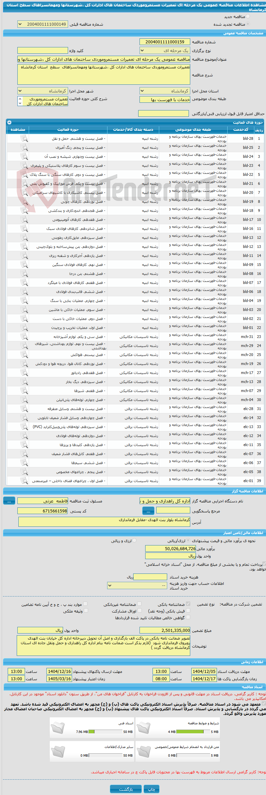Toggle the وثیقه ملکی checkbox

tap(86, 611)
